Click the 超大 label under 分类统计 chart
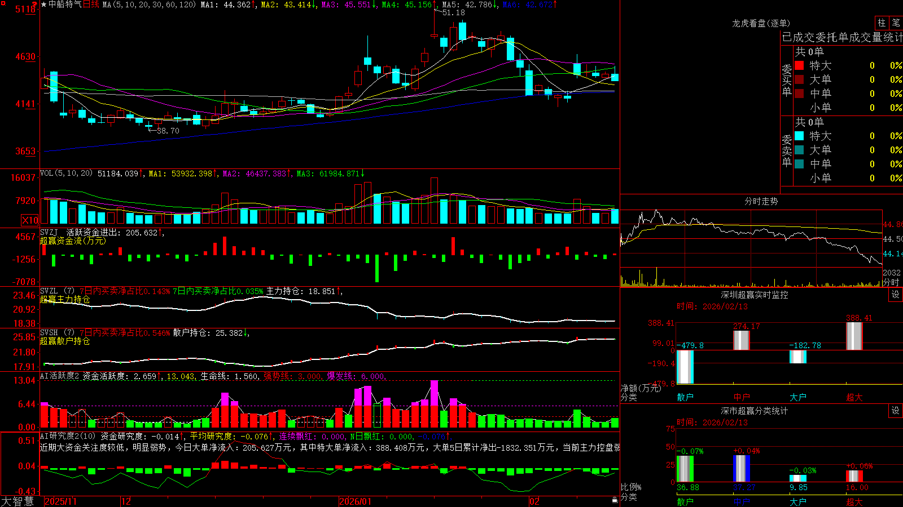The height and width of the screenshot is (507, 903). pos(854,501)
